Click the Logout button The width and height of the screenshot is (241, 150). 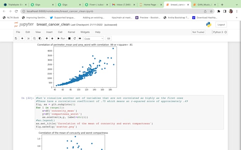coord(221,25)
